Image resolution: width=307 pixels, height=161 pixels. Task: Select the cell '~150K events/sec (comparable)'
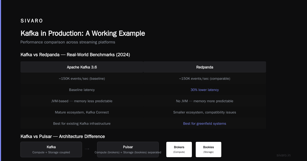[x=205, y=78]
